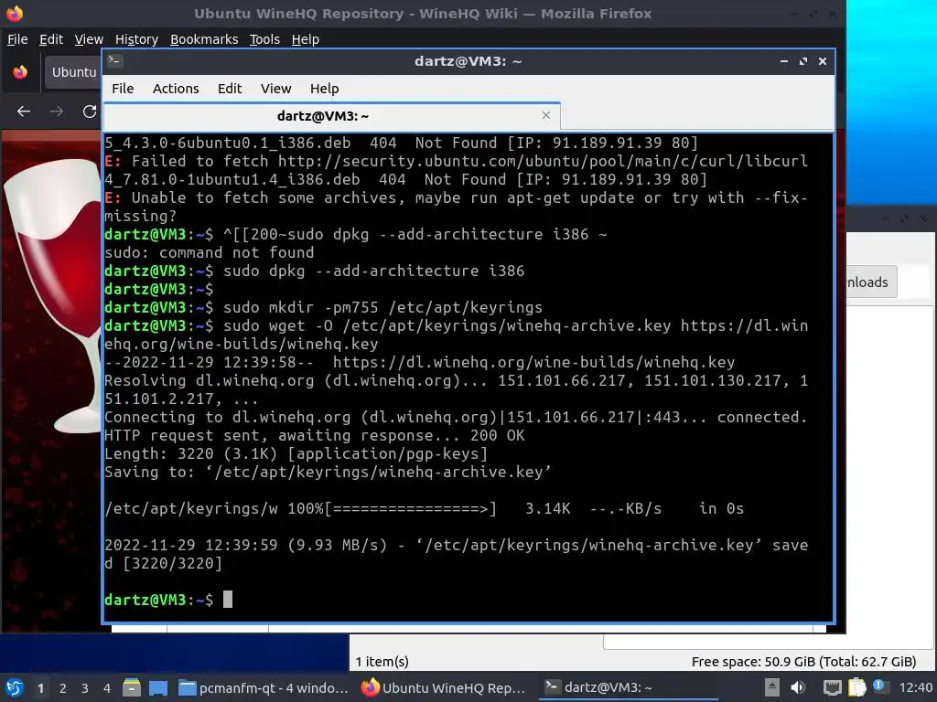Switch to workspace 2
Screen dimensions: 937x702
[x=63, y=688]
